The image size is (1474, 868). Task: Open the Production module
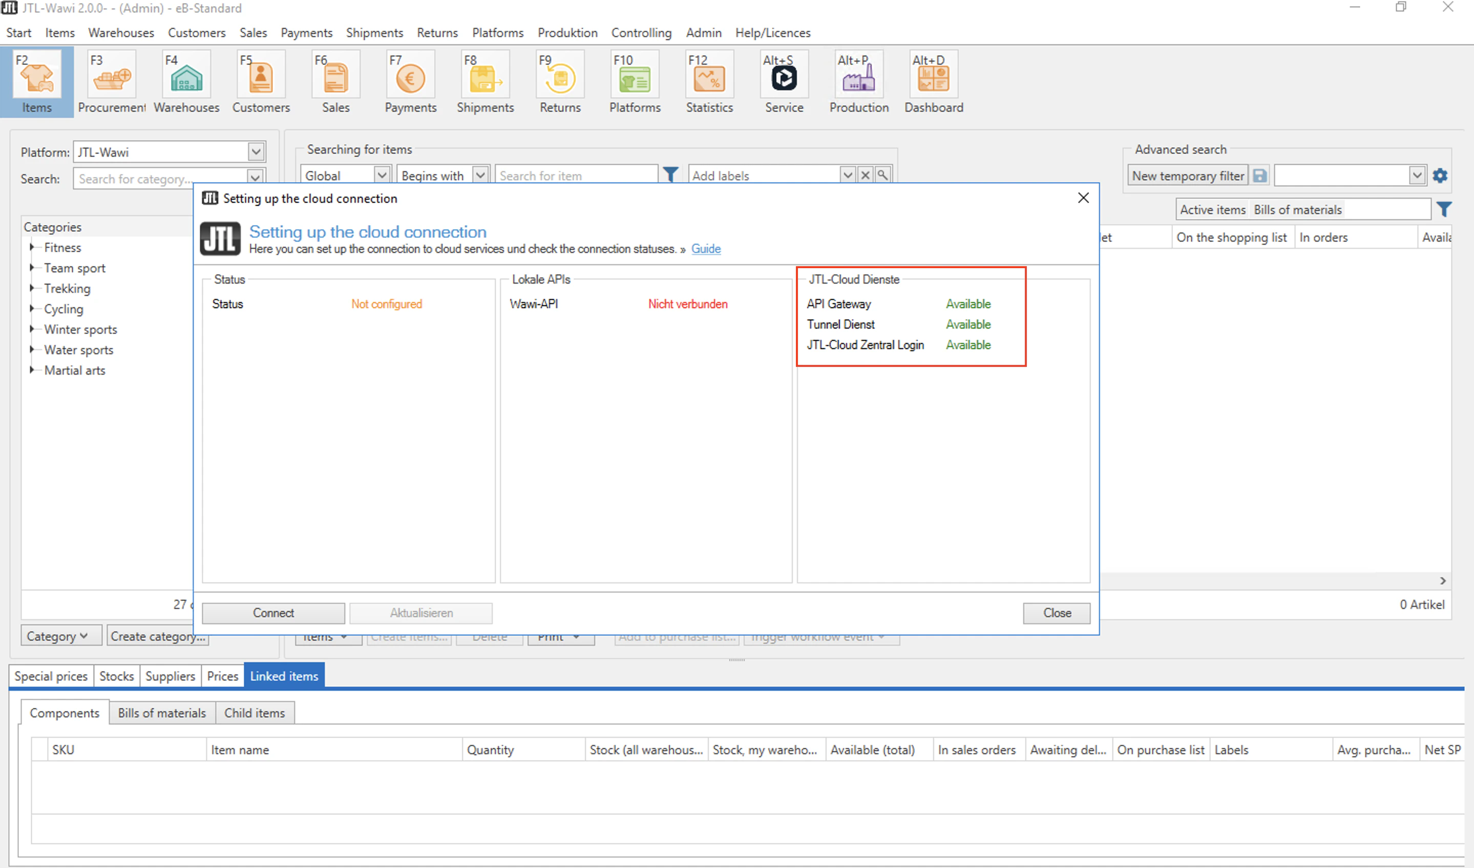point(858,81)
